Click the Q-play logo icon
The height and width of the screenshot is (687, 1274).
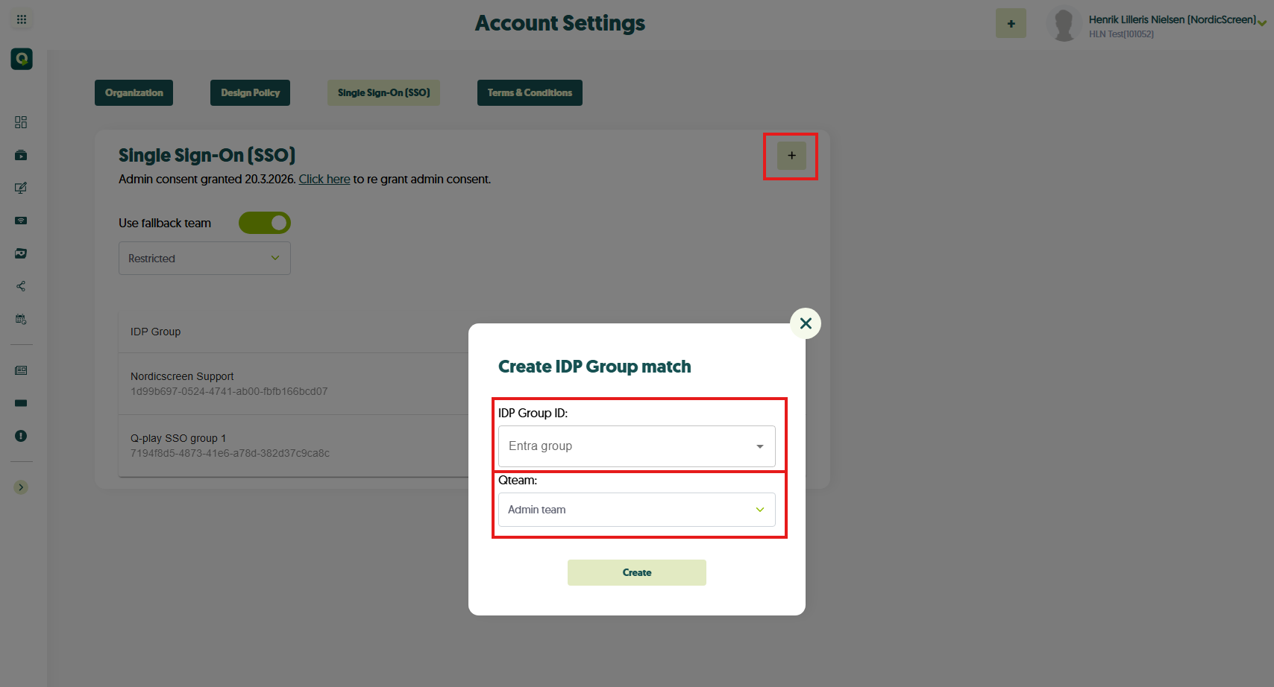click(x=22, y=59)
